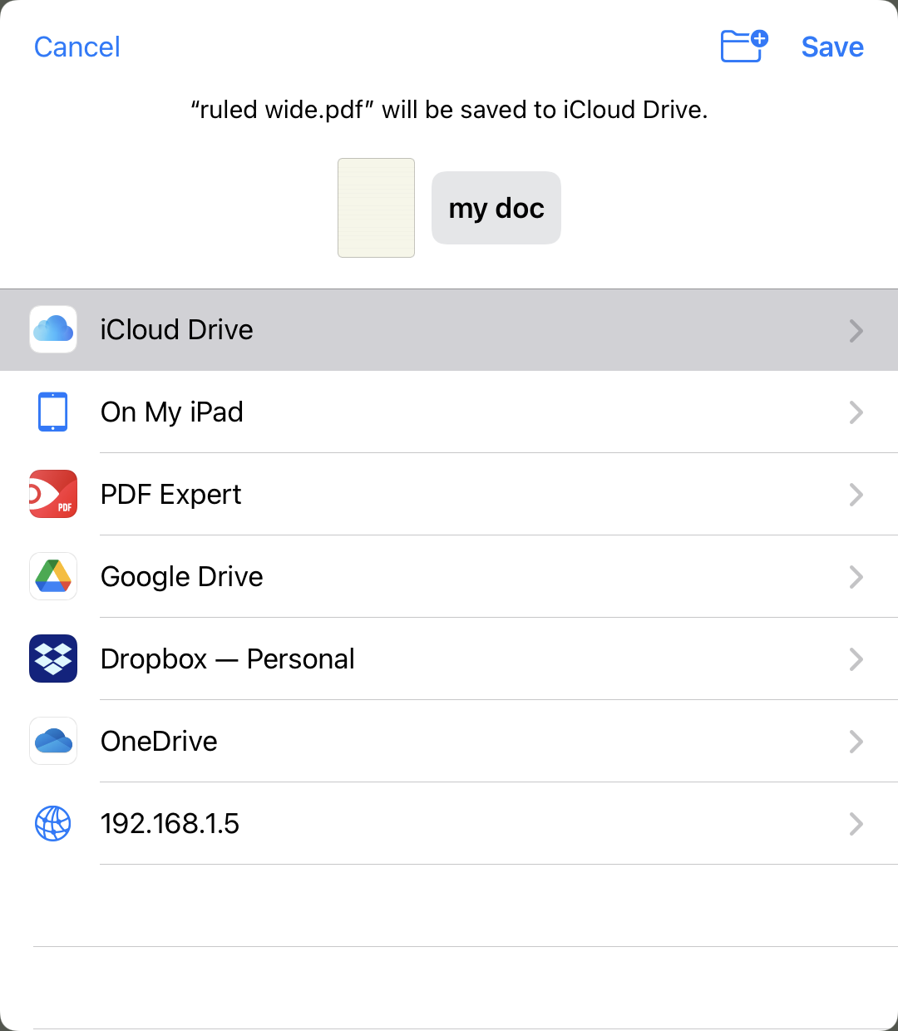
Task: Tap the new folder icon
Action: click(x=743, y=47)
